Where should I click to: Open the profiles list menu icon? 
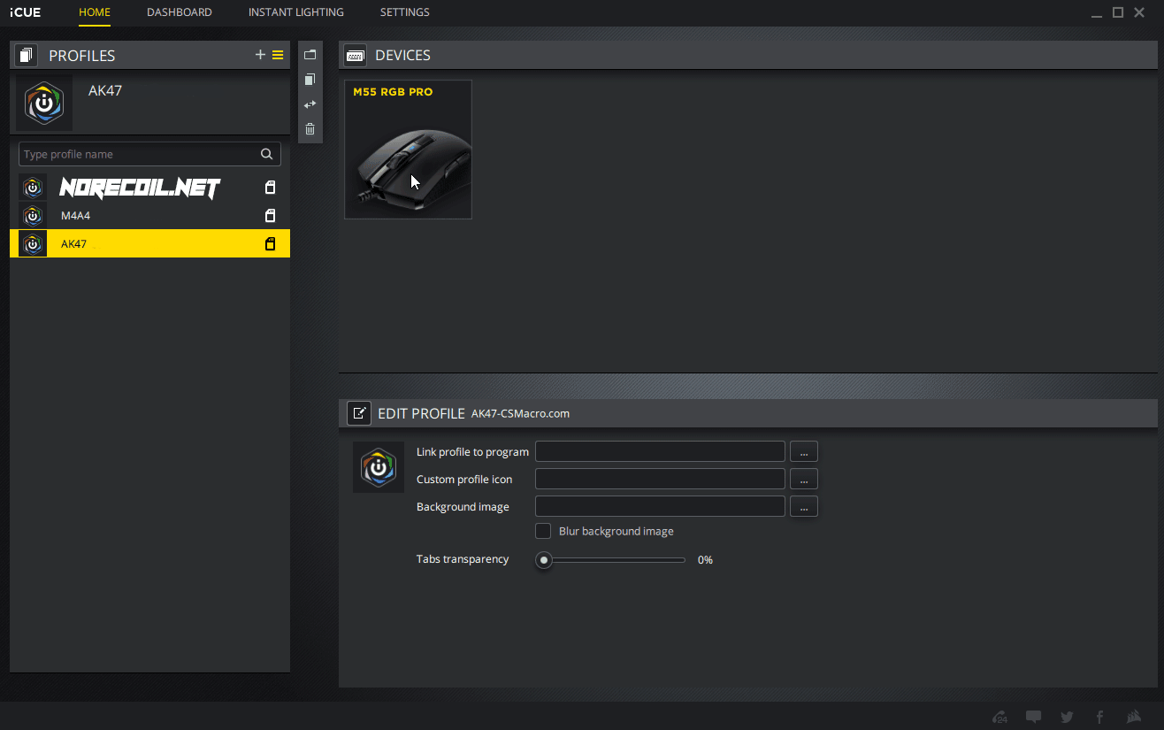click(278, 55)
